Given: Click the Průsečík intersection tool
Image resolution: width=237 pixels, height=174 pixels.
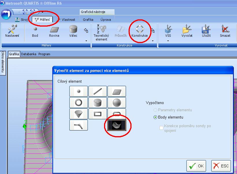Looking at the screenshot, I should [x=121, y=32].
